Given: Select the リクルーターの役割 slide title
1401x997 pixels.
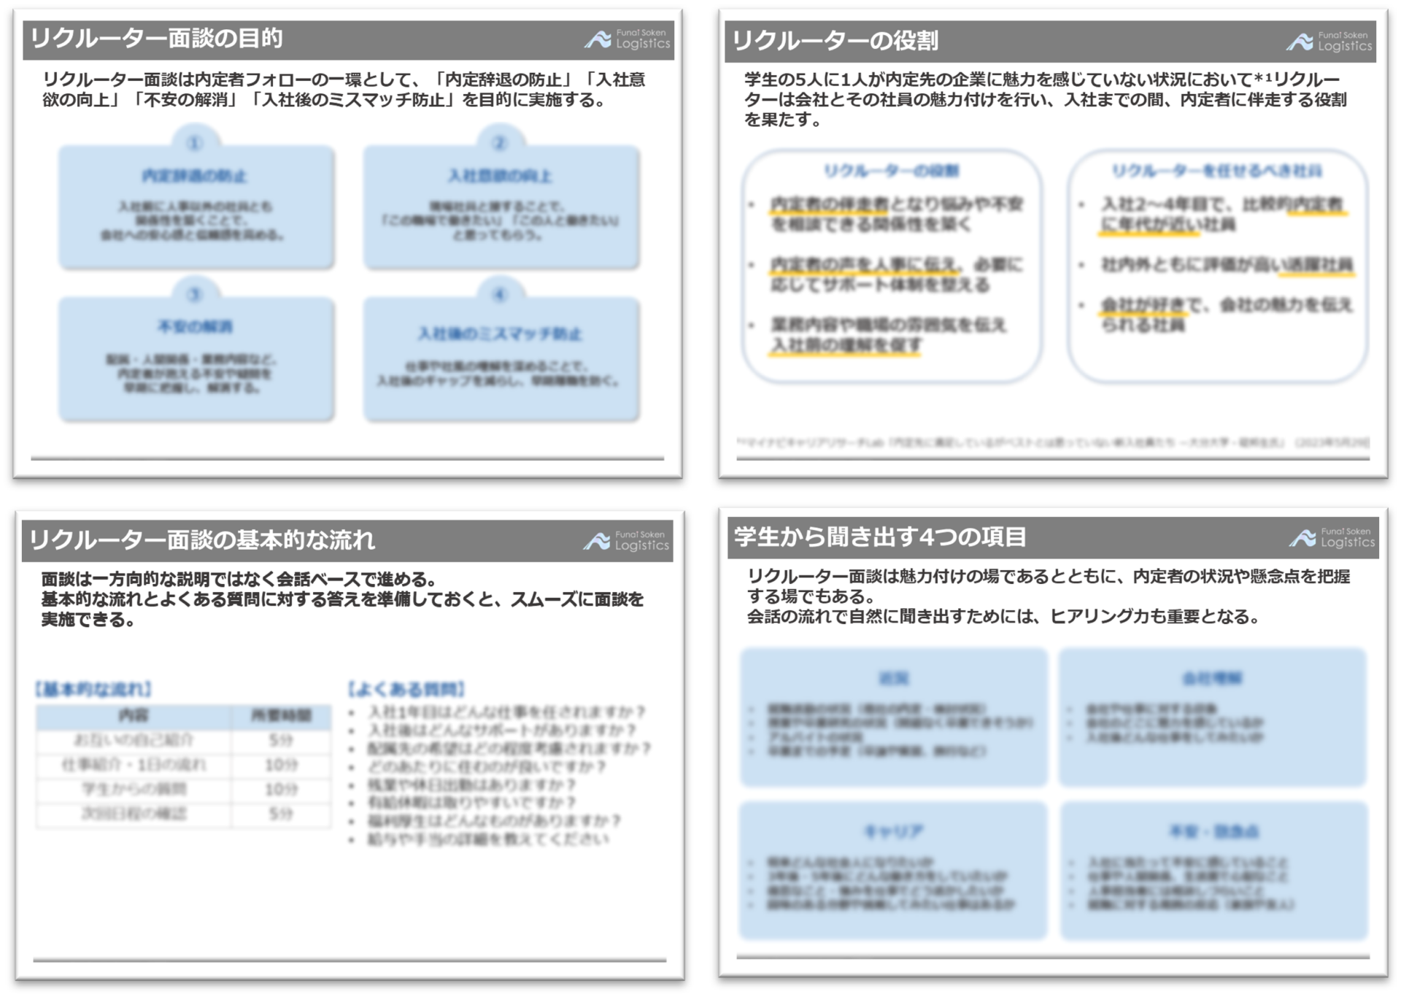Looking at the screenshot, I should 835,41.
